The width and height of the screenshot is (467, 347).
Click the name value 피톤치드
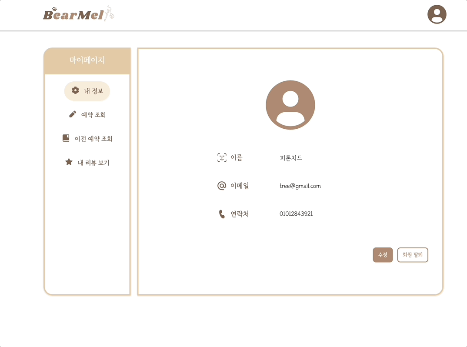pos(291,158)
